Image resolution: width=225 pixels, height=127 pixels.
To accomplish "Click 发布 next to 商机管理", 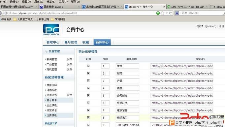I will pos(69,69).
